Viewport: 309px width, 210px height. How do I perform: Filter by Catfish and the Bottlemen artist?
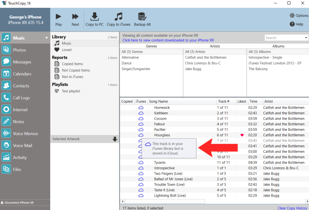(x=205, y=57)
